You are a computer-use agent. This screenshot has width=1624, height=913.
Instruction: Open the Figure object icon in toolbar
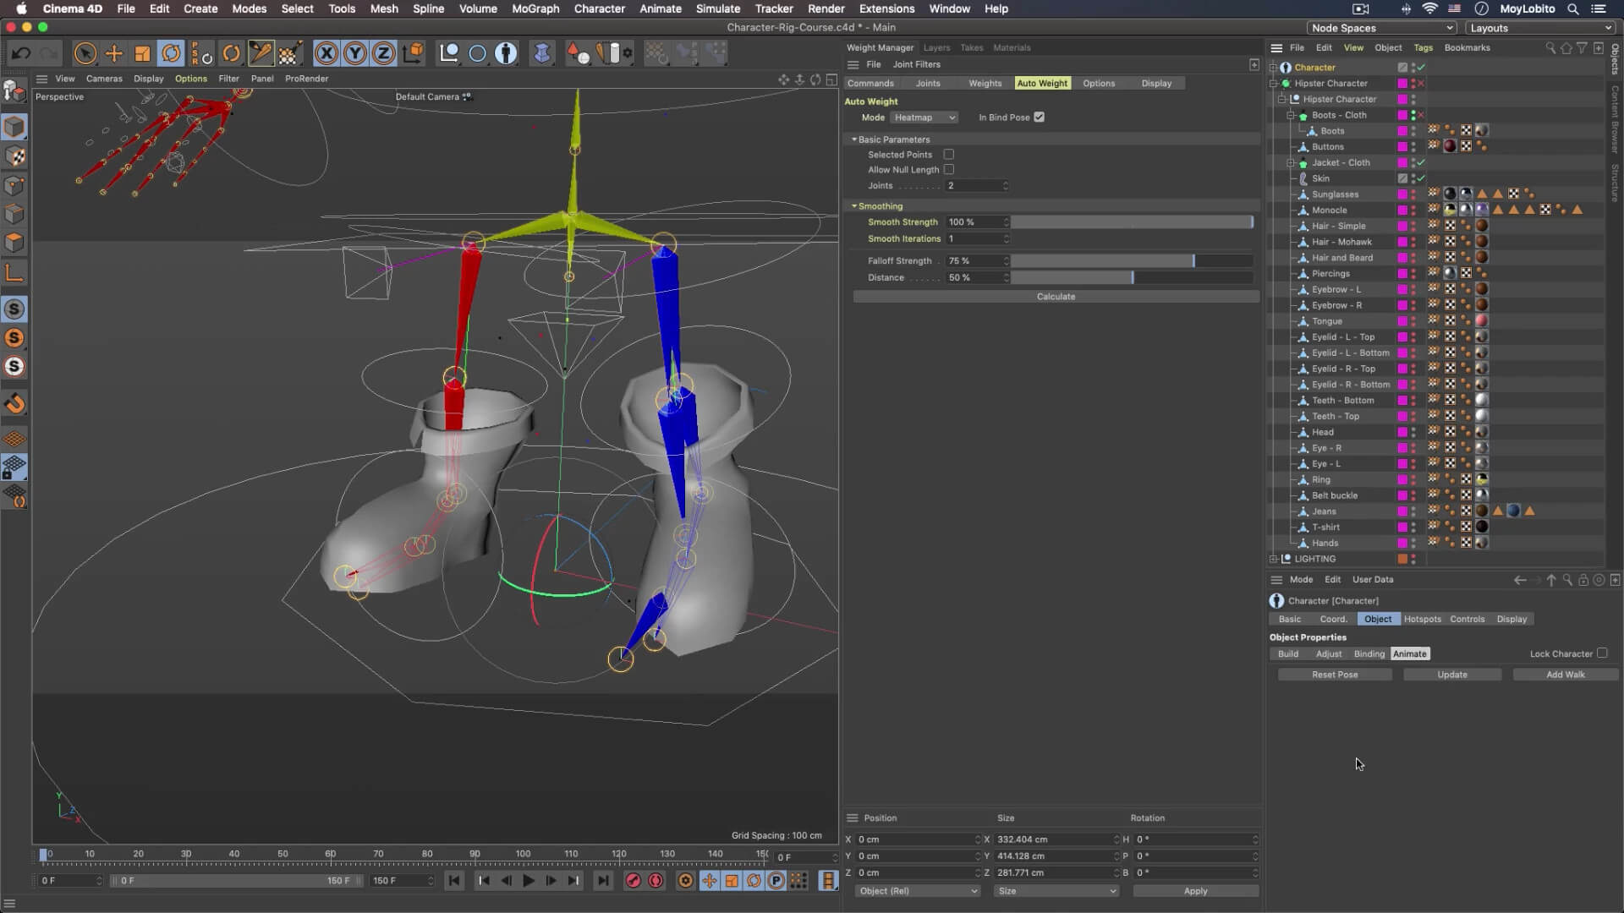point(505,52)
